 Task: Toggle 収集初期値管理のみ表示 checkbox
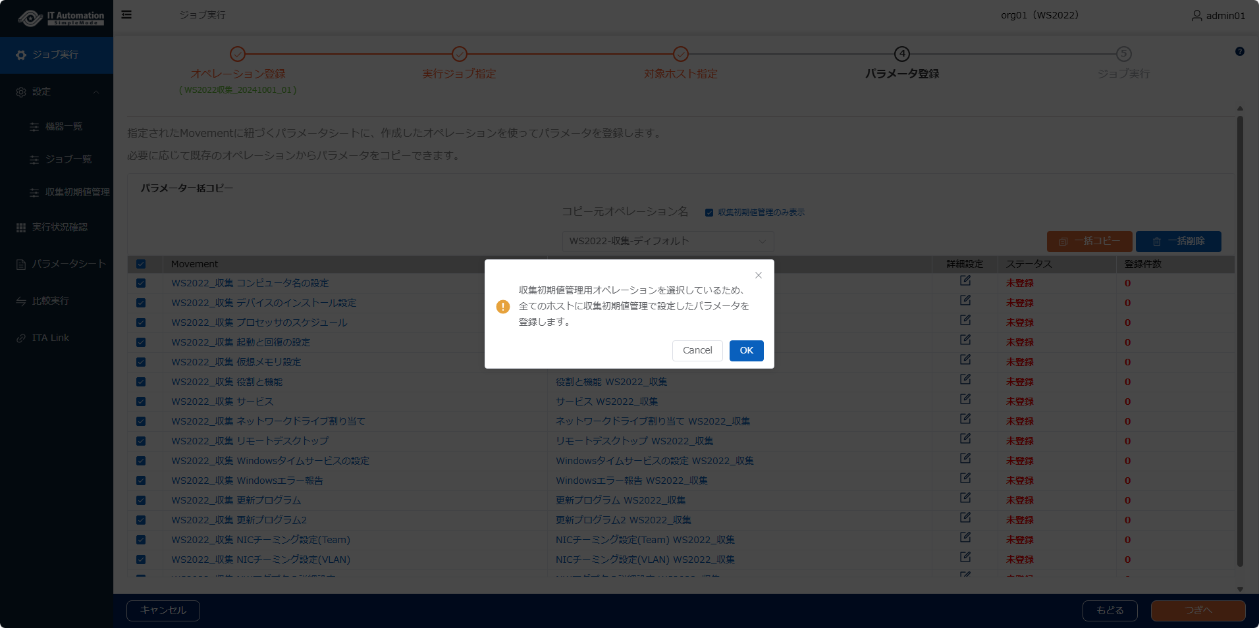tap(709, 213)
